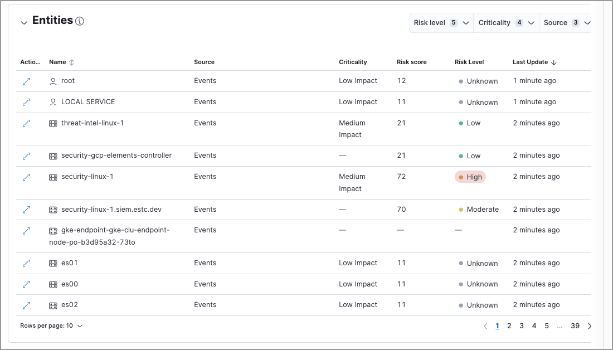Open entity details for the gke-endpoint node
613x350 pixels.
(26, 230)
